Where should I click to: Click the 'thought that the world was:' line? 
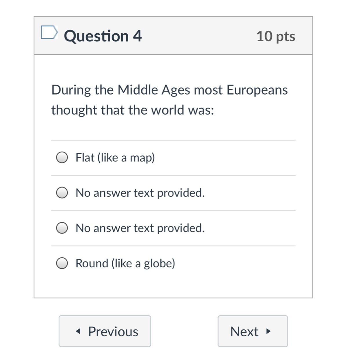[133, 110]
